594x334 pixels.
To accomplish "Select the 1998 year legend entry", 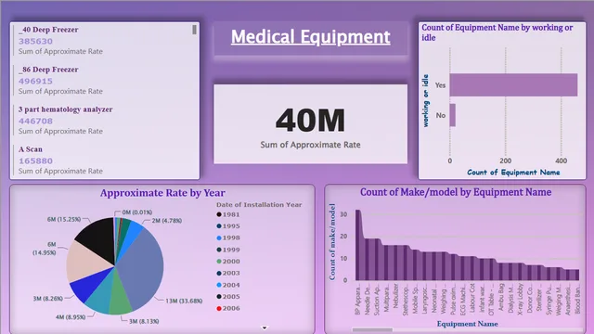I will [228, 238].
